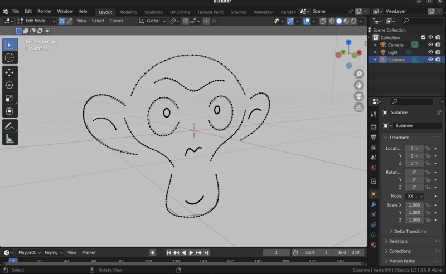Open the curve Data properties tab
This screenshot has height=274, width=446.
tap(374, 235)
